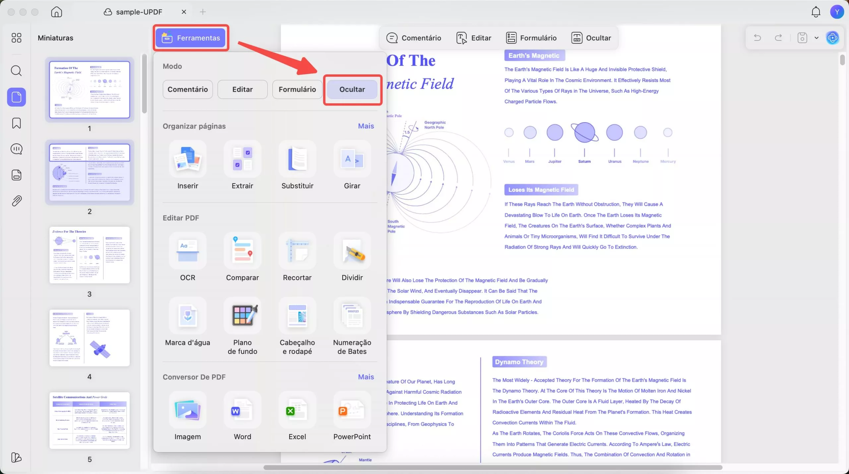The height and width of the screenshot is (474, 849).
Task: Open the form fields panel icon
Action: [x=16, y=175]
